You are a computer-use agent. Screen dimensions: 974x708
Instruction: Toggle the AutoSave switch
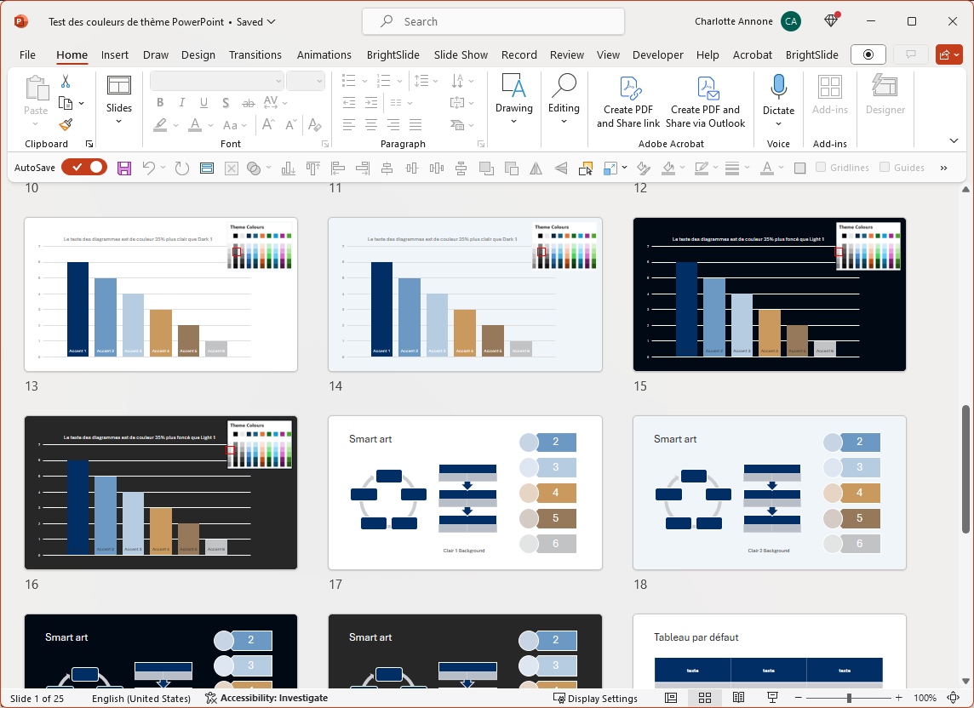tap(84, 167)
